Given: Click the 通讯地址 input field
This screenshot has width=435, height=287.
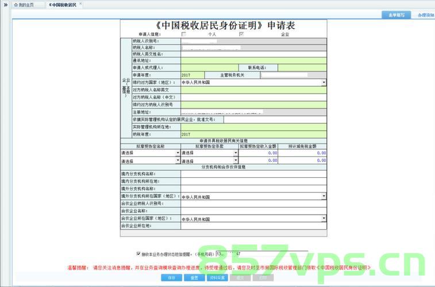Looking at the screenshot, I should 253,61.
